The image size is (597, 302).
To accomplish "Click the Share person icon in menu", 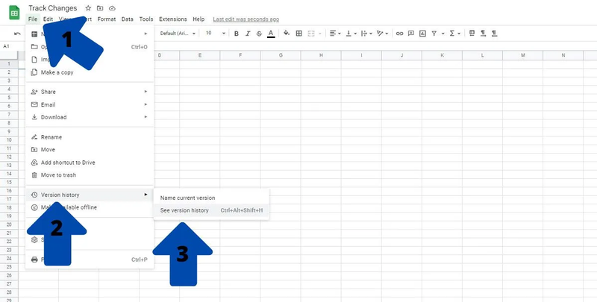I will coord(34,92).
